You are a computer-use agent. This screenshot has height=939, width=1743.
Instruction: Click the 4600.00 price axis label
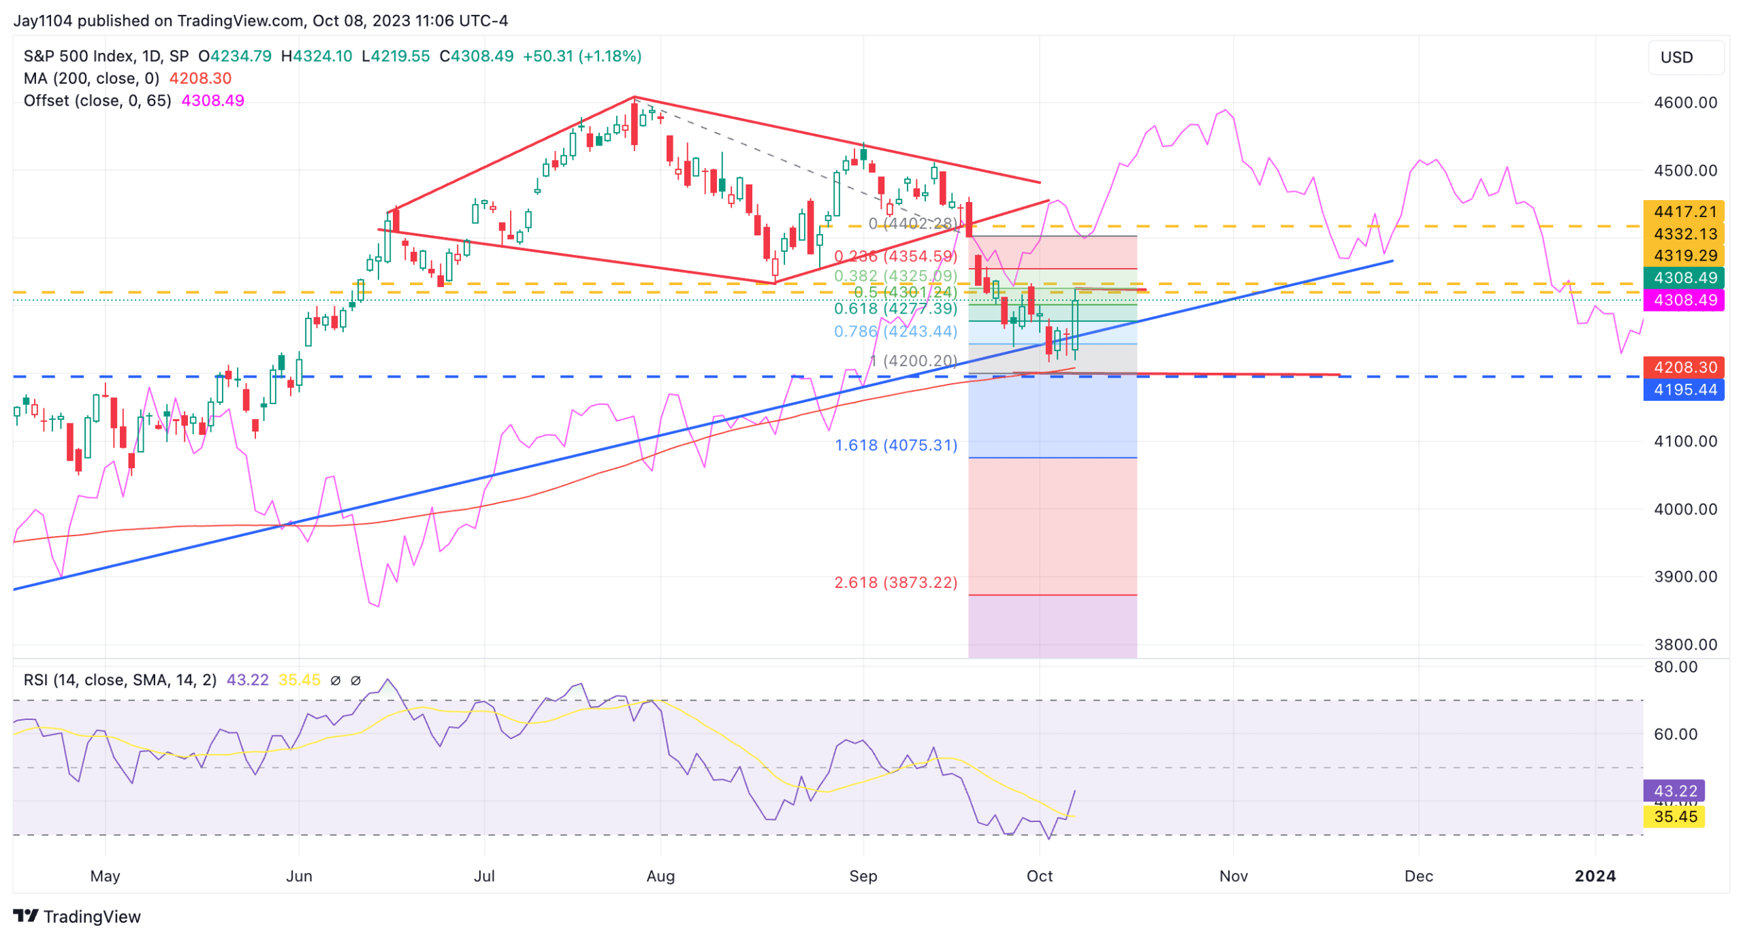tap(1686, 103)
